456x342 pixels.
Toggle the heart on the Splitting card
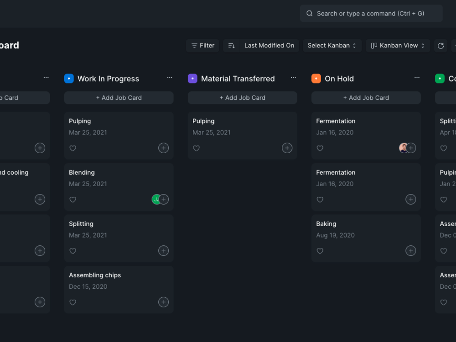tap(73, 250)
